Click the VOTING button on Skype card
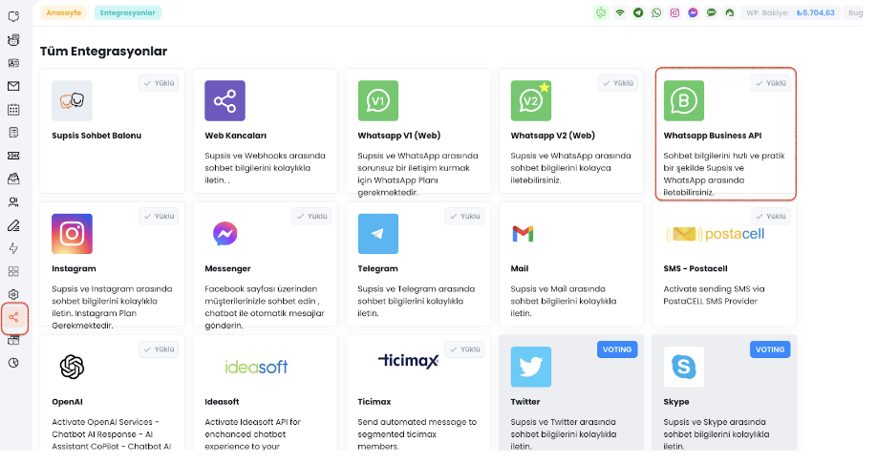 (x=770, y=349)
